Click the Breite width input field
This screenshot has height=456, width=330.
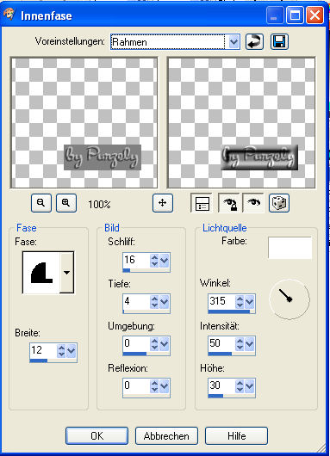(x=43, y=350)
